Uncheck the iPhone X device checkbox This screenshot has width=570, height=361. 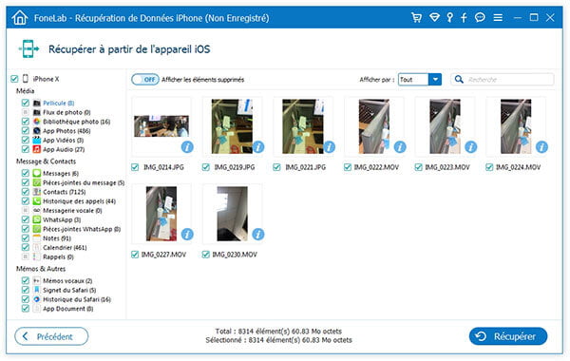tap(14, 79)
